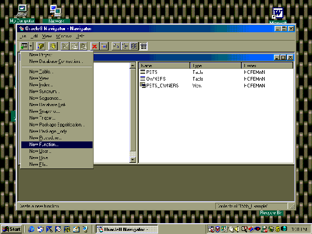This screenshot has width=312, height=234.
Task: Open Network desktop icon
Action: coord(56,14)
